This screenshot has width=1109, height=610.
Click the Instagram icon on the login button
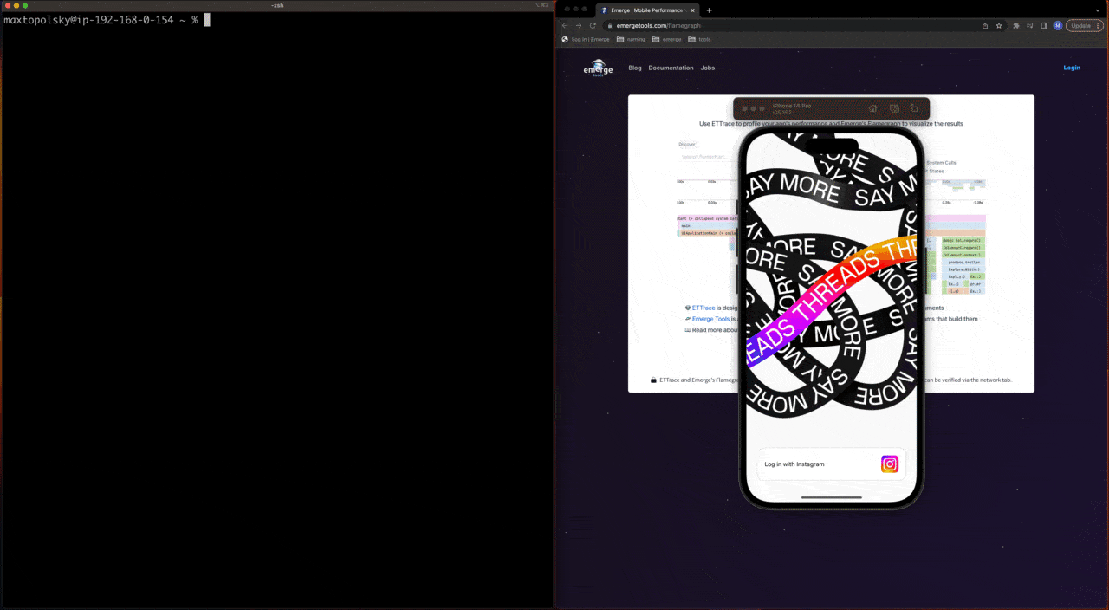889,464
